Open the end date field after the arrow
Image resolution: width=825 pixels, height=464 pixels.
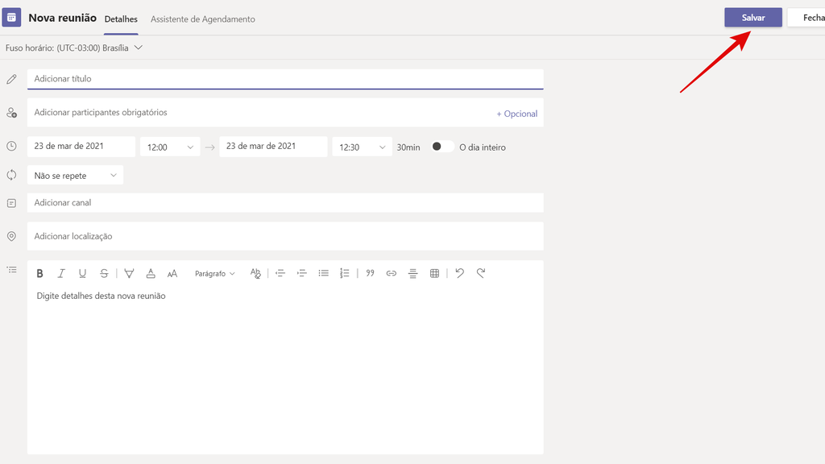(273, 147)
